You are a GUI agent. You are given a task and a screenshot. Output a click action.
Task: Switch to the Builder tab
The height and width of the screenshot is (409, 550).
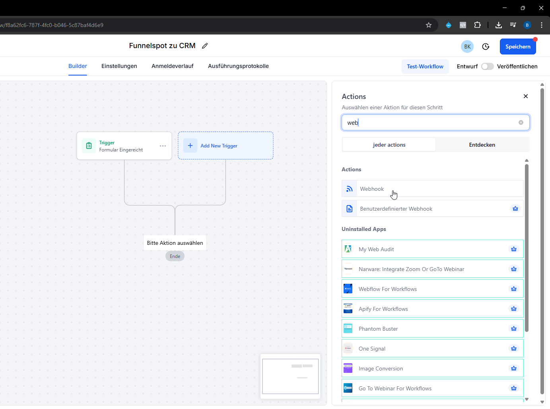point(78,66)
